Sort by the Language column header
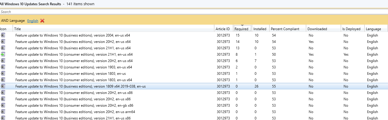Viewport: 388px width, 120px height. click(376, 29)
